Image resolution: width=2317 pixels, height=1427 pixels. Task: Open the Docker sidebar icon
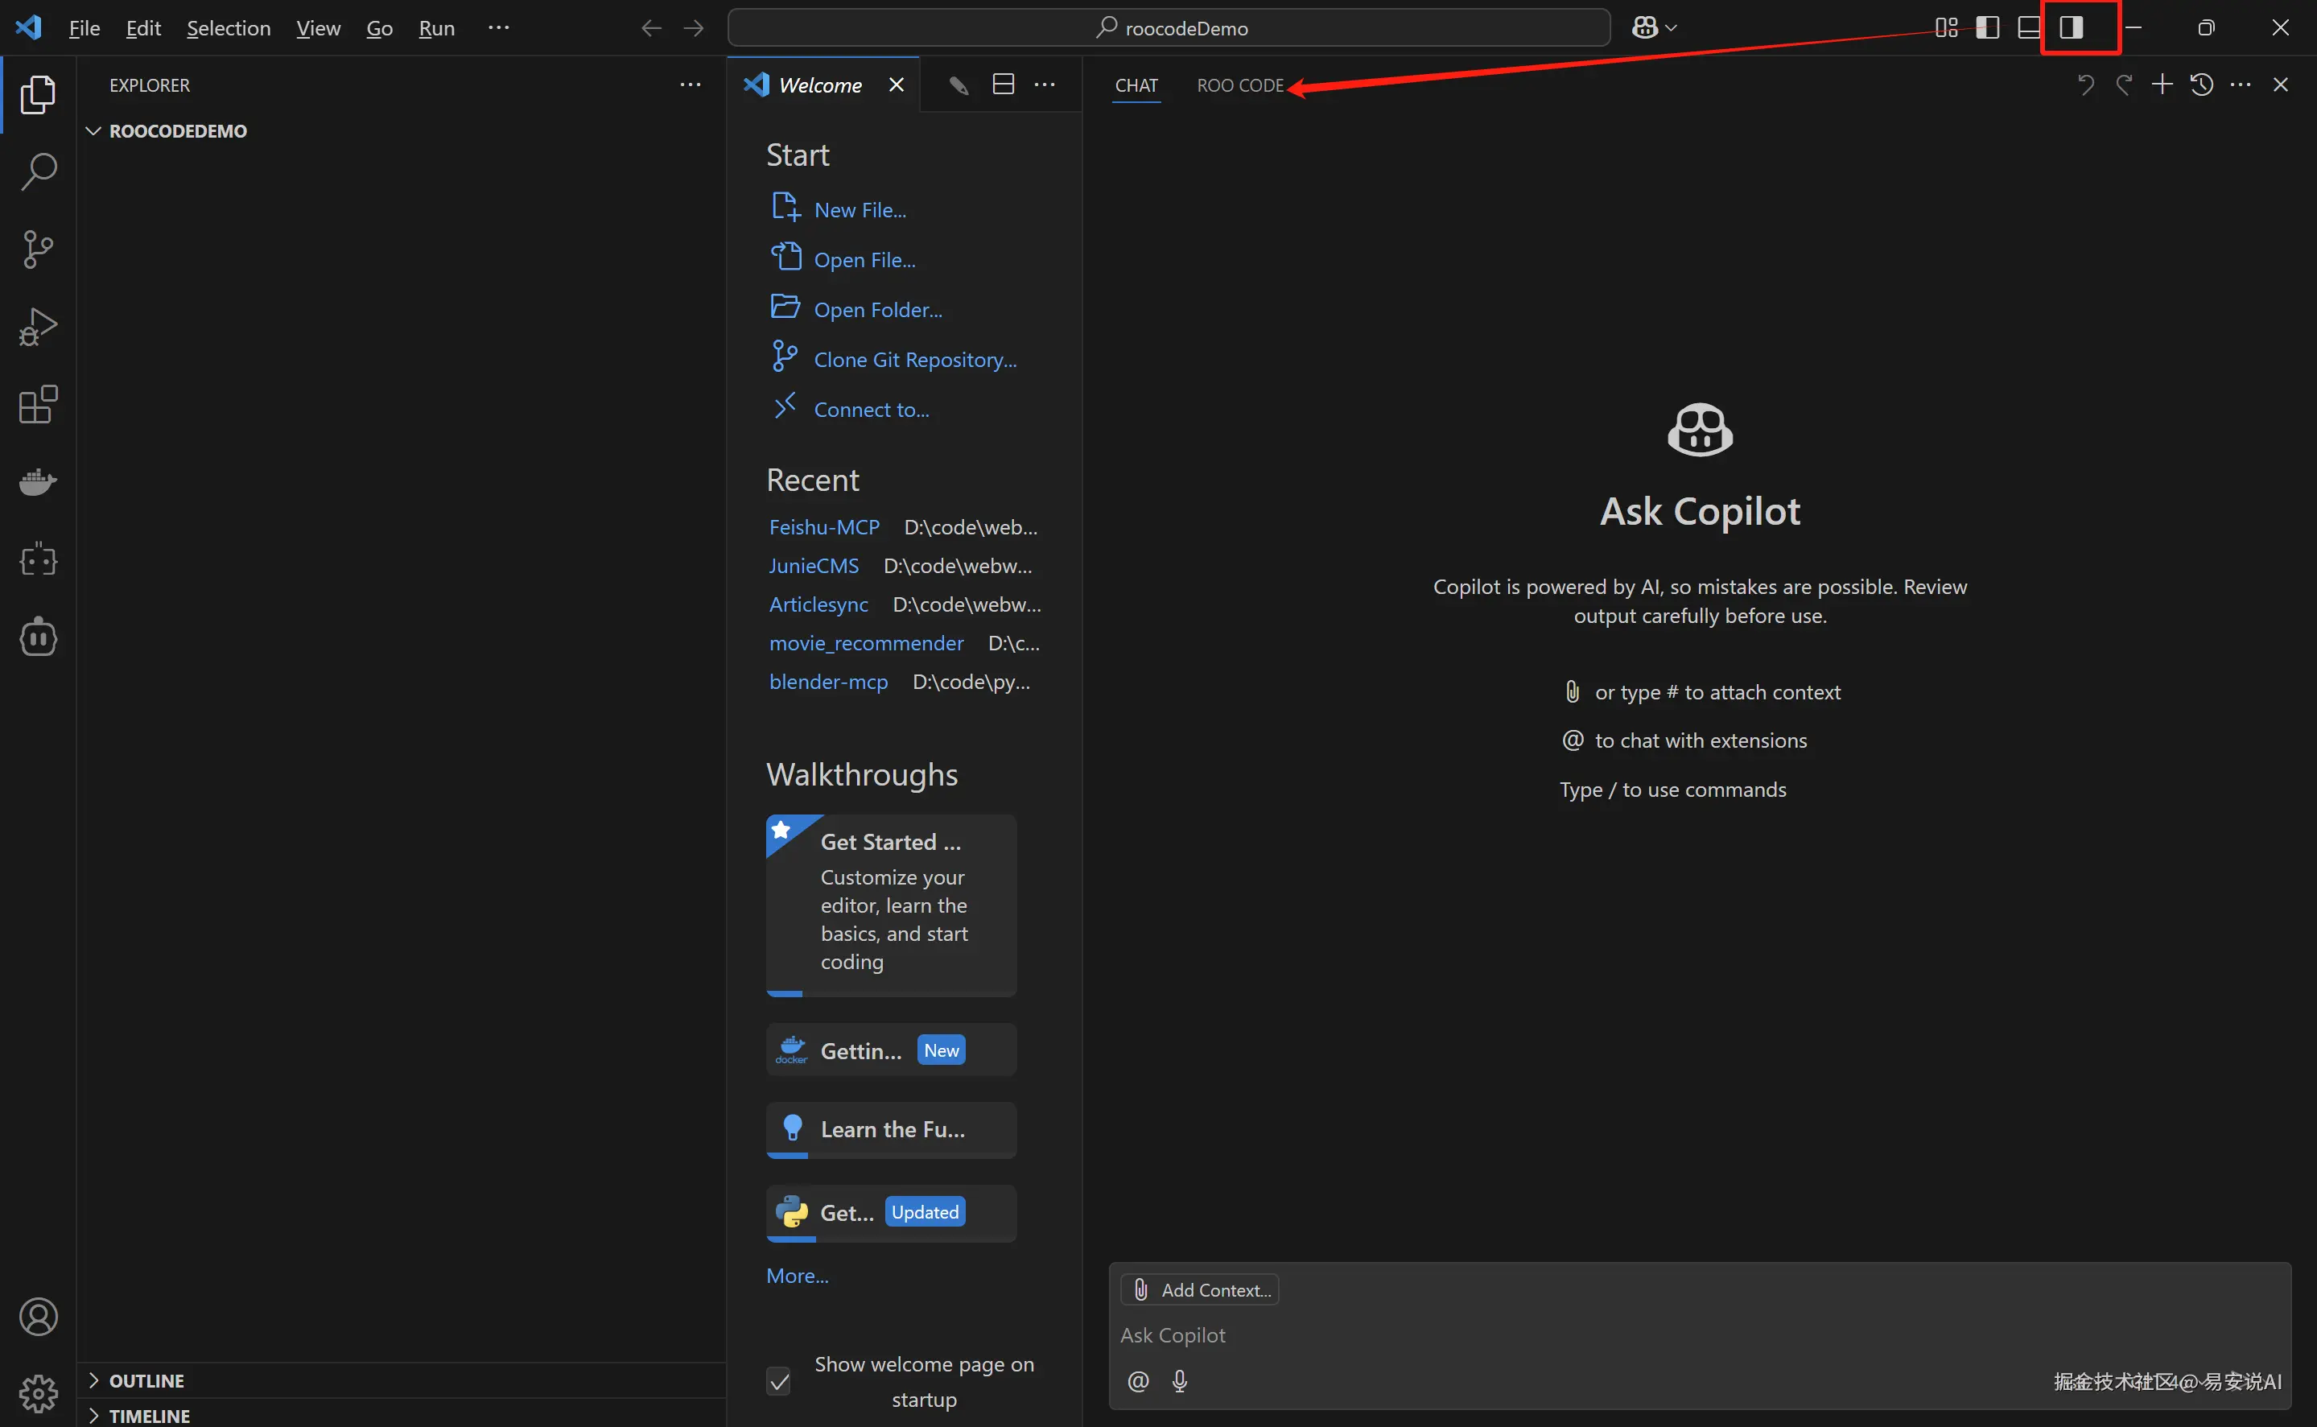(x=38, y=482)
